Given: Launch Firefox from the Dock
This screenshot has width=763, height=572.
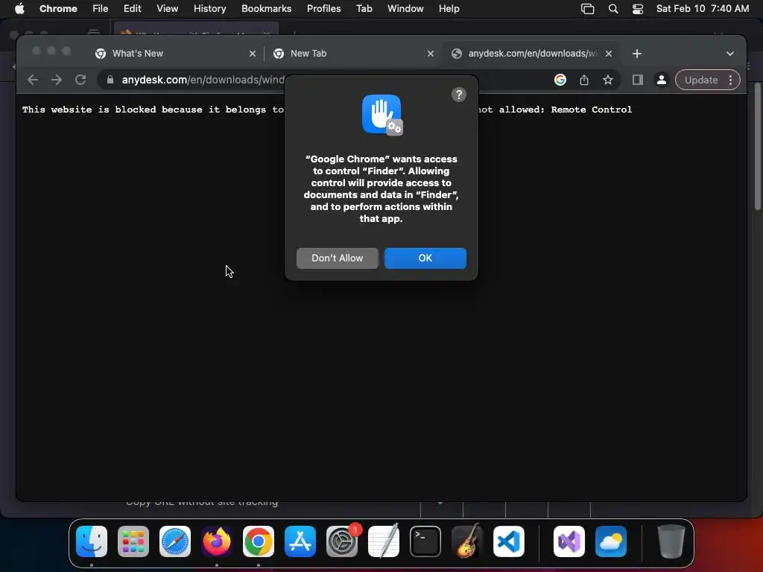Looking at the screenshot, I should pyautogui.click(x=217, y=541).
